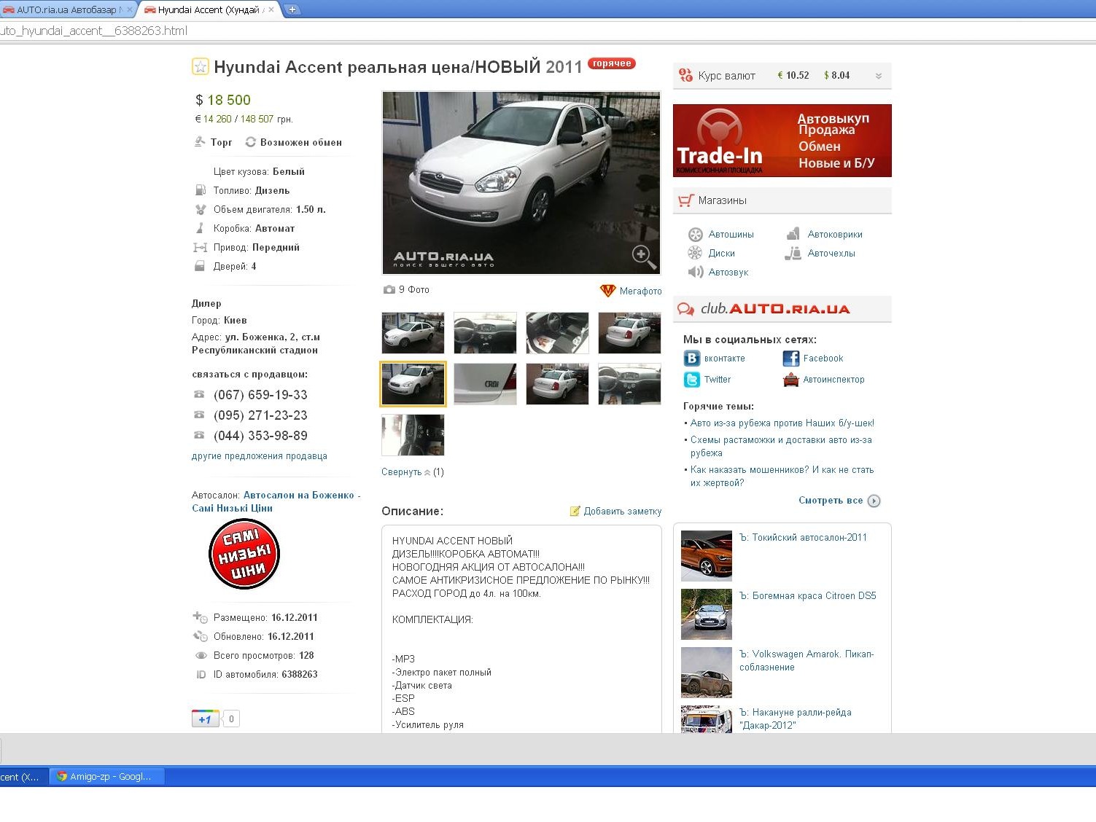Open Автосалон на Боженко dealer link
Viewport: 1096px width, 822px height.
click(x=276, y=501)
